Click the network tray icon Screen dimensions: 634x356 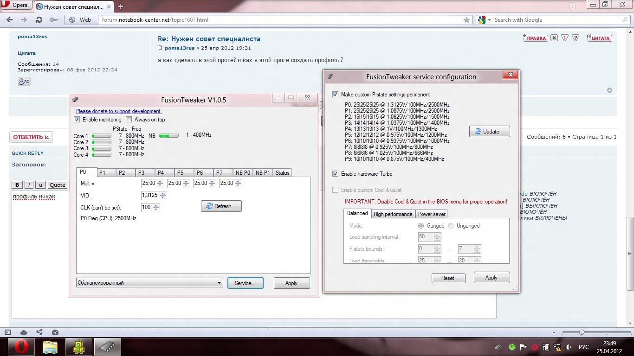[556, 347]
